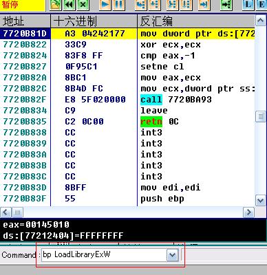Click the 'cmp eax,-1' instruction
Screen dimensions: 267x275
click(168, 56)
